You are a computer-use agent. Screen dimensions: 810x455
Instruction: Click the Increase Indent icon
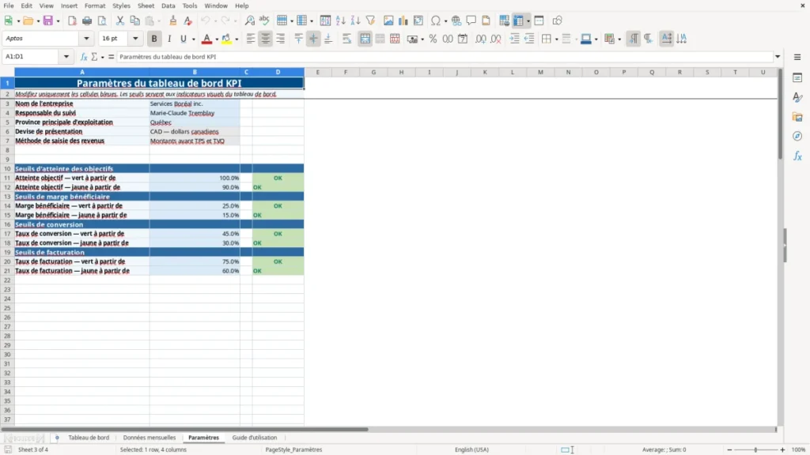coord(514,39)
